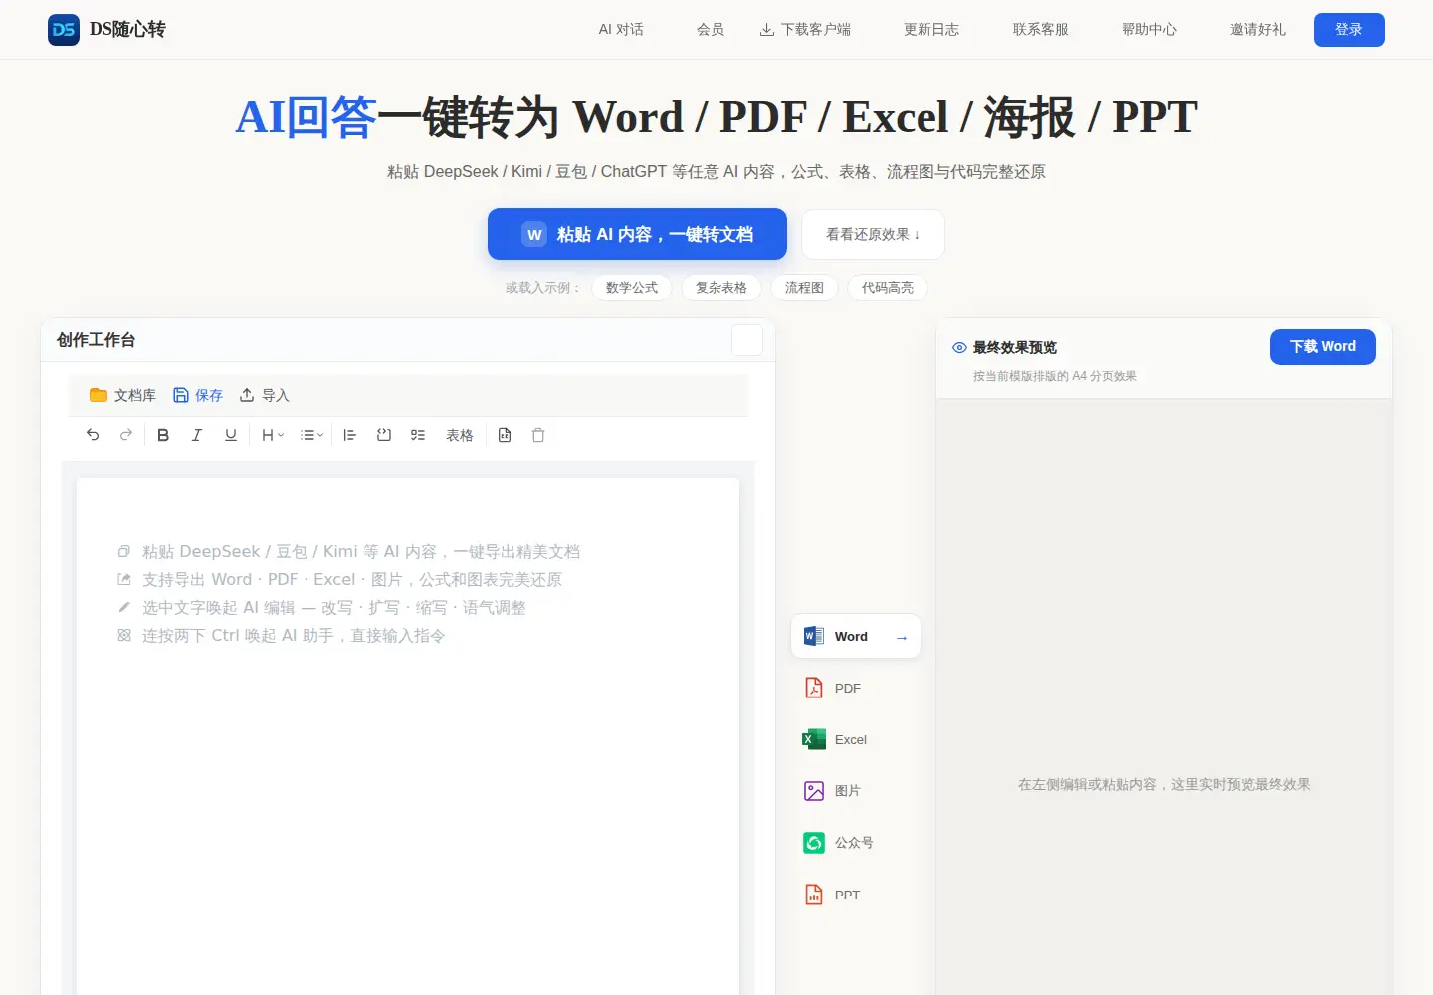Load the 流程图 example
This screenshot has width=1433, height=995.
[804, 288]
